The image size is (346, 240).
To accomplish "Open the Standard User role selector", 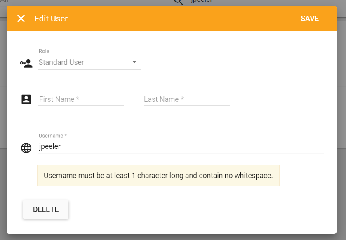I will tap(82, 62).
